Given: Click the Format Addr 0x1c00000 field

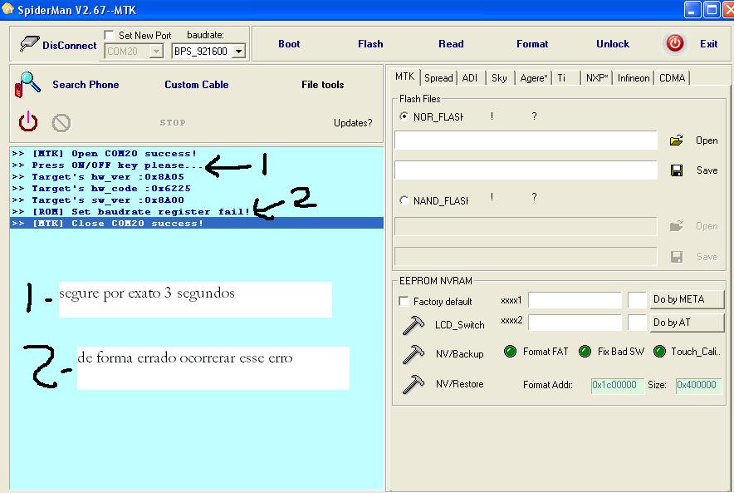Looking at the screenshot, I should click(x=618, y=385).
